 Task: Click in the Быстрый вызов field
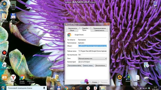click(92, 55)
